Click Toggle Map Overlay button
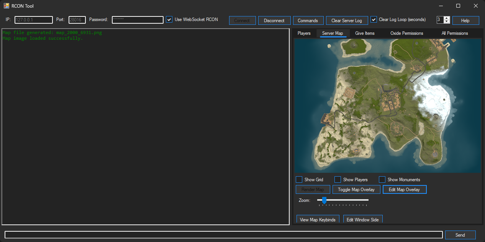The height and width of the screenshot is (242, 485). [x=356, y=190]
